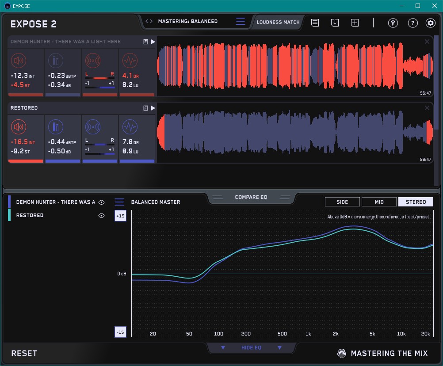
Task: Click the file icon on the Restored track
Action: click(145, 108)
